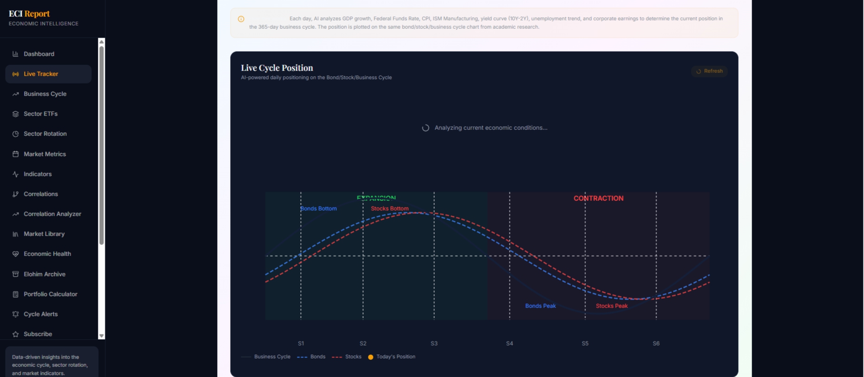Click the Economic Health heart icon
The height and width of the screenshot is (377, 864).
pos(15,254)
